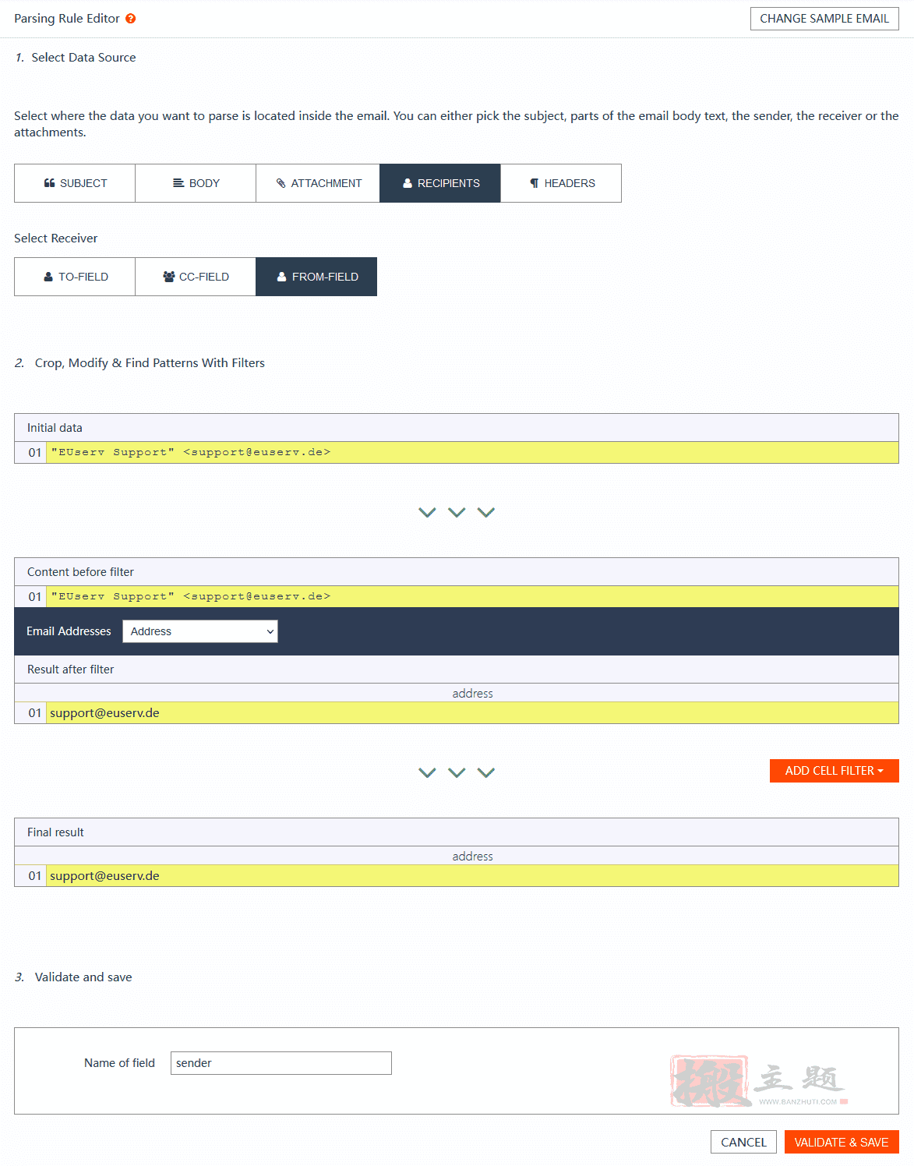
Task: Click the address column header under Final result
Action: [x=472, y=856]
